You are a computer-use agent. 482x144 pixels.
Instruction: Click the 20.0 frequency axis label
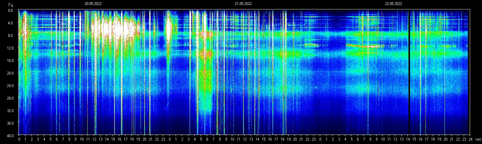click(x=10, y=73)
